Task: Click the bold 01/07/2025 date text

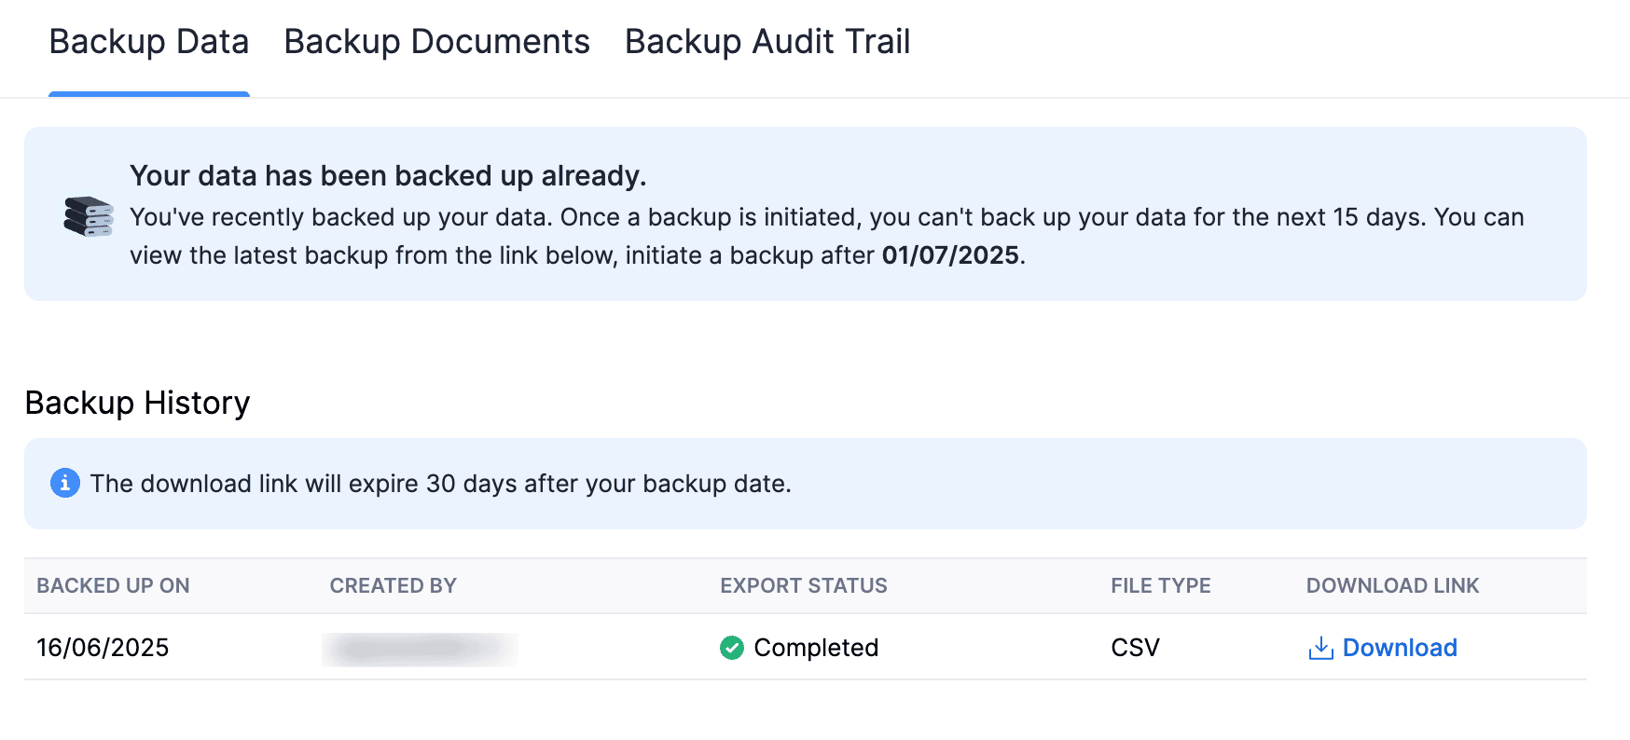Action: tap(953, 254)
